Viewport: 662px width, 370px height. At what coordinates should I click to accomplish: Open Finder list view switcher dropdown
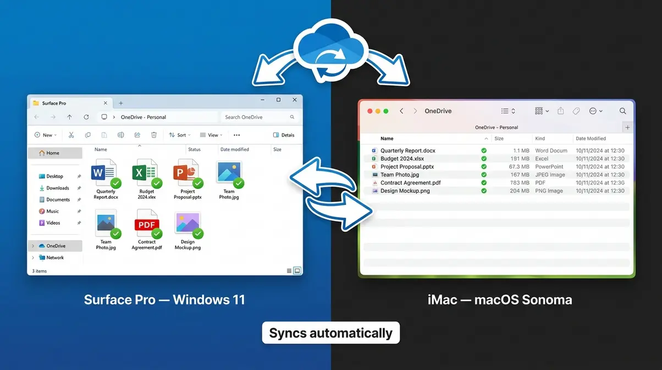(508, 111)
